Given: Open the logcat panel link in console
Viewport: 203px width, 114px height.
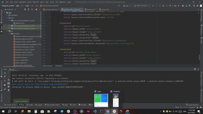Looking at the screenshot, I should [40, 84].
